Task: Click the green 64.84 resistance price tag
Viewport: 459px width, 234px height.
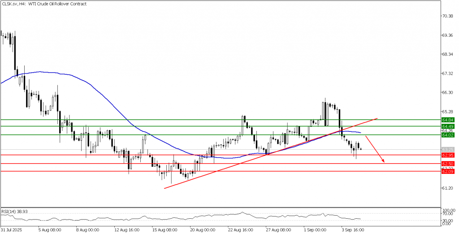Action: click(x=448, y=120)
